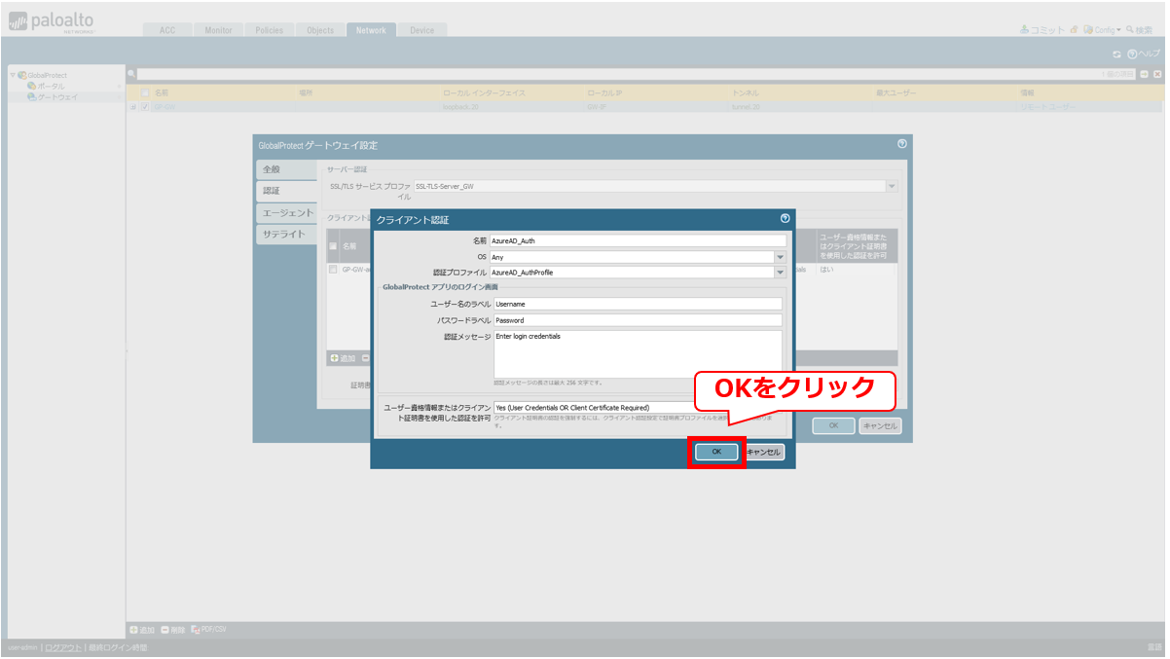This screenshot has height=659, width=1170.
Task: Open the Policies tab
Action: 269,30
